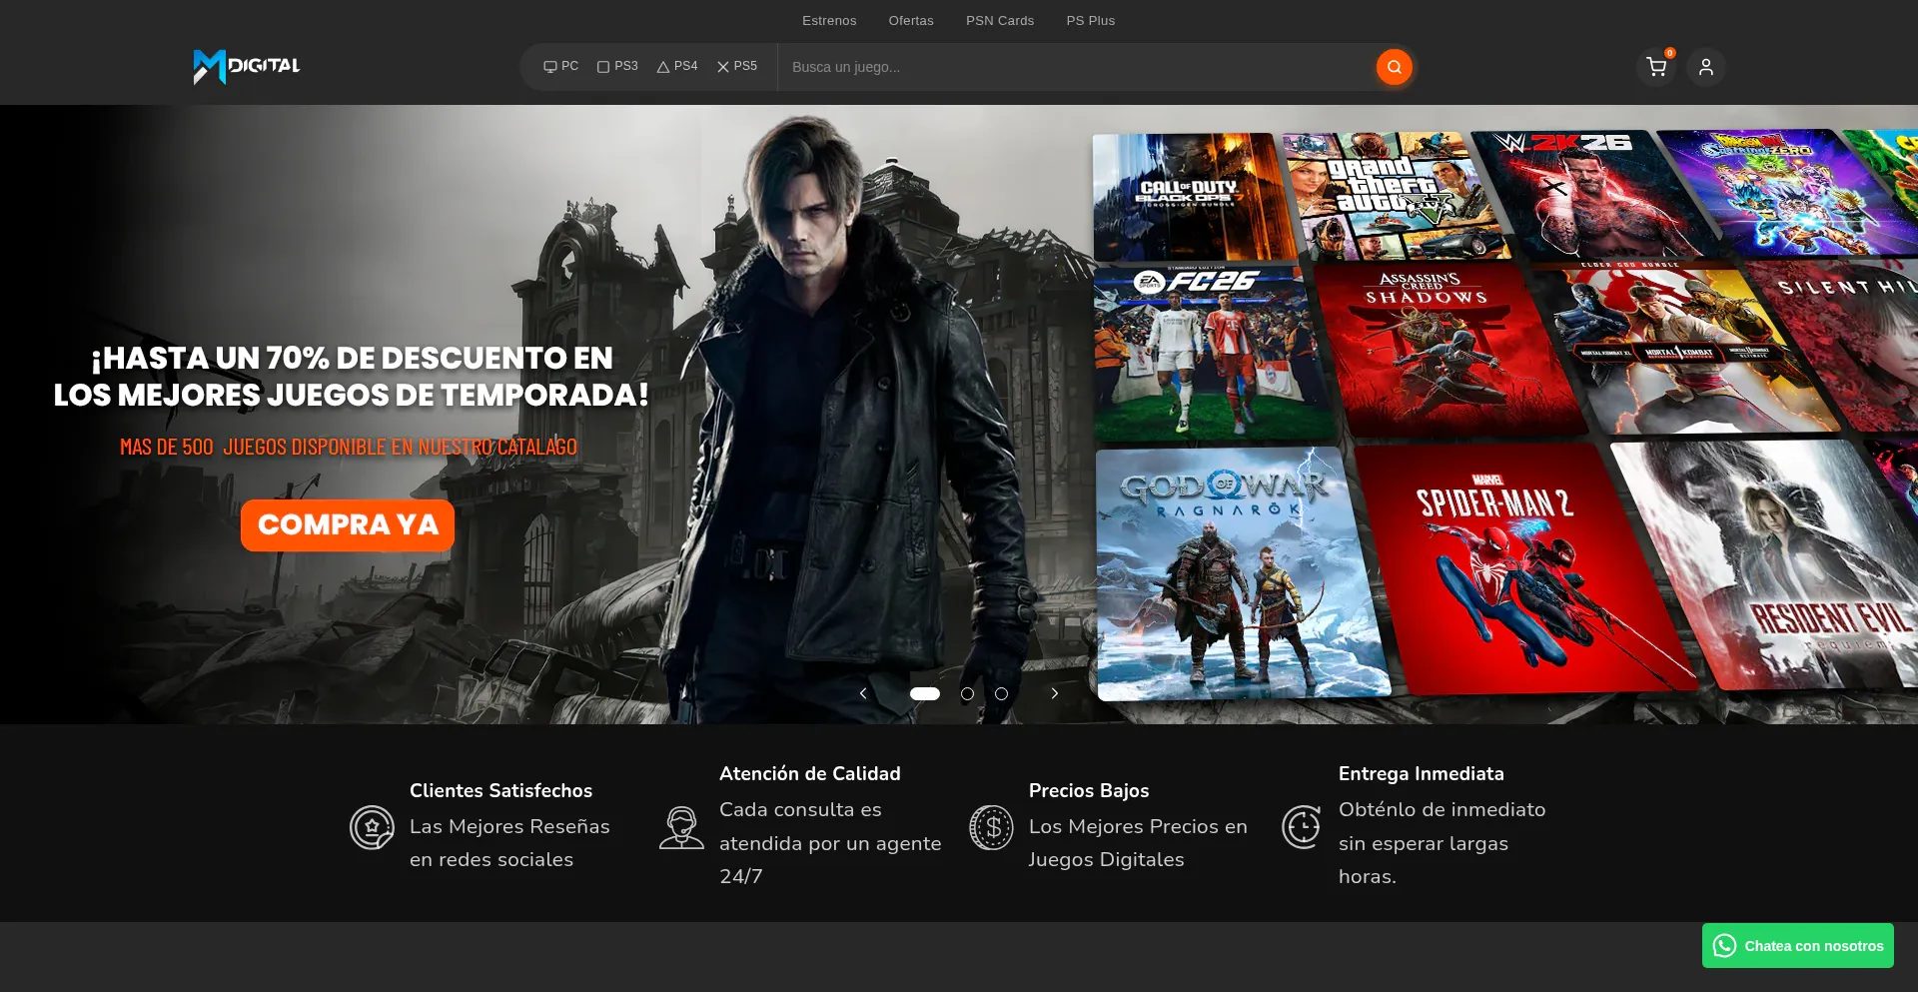
Task: Open the shopping cart icon
Action: (x=1656, y=67)
